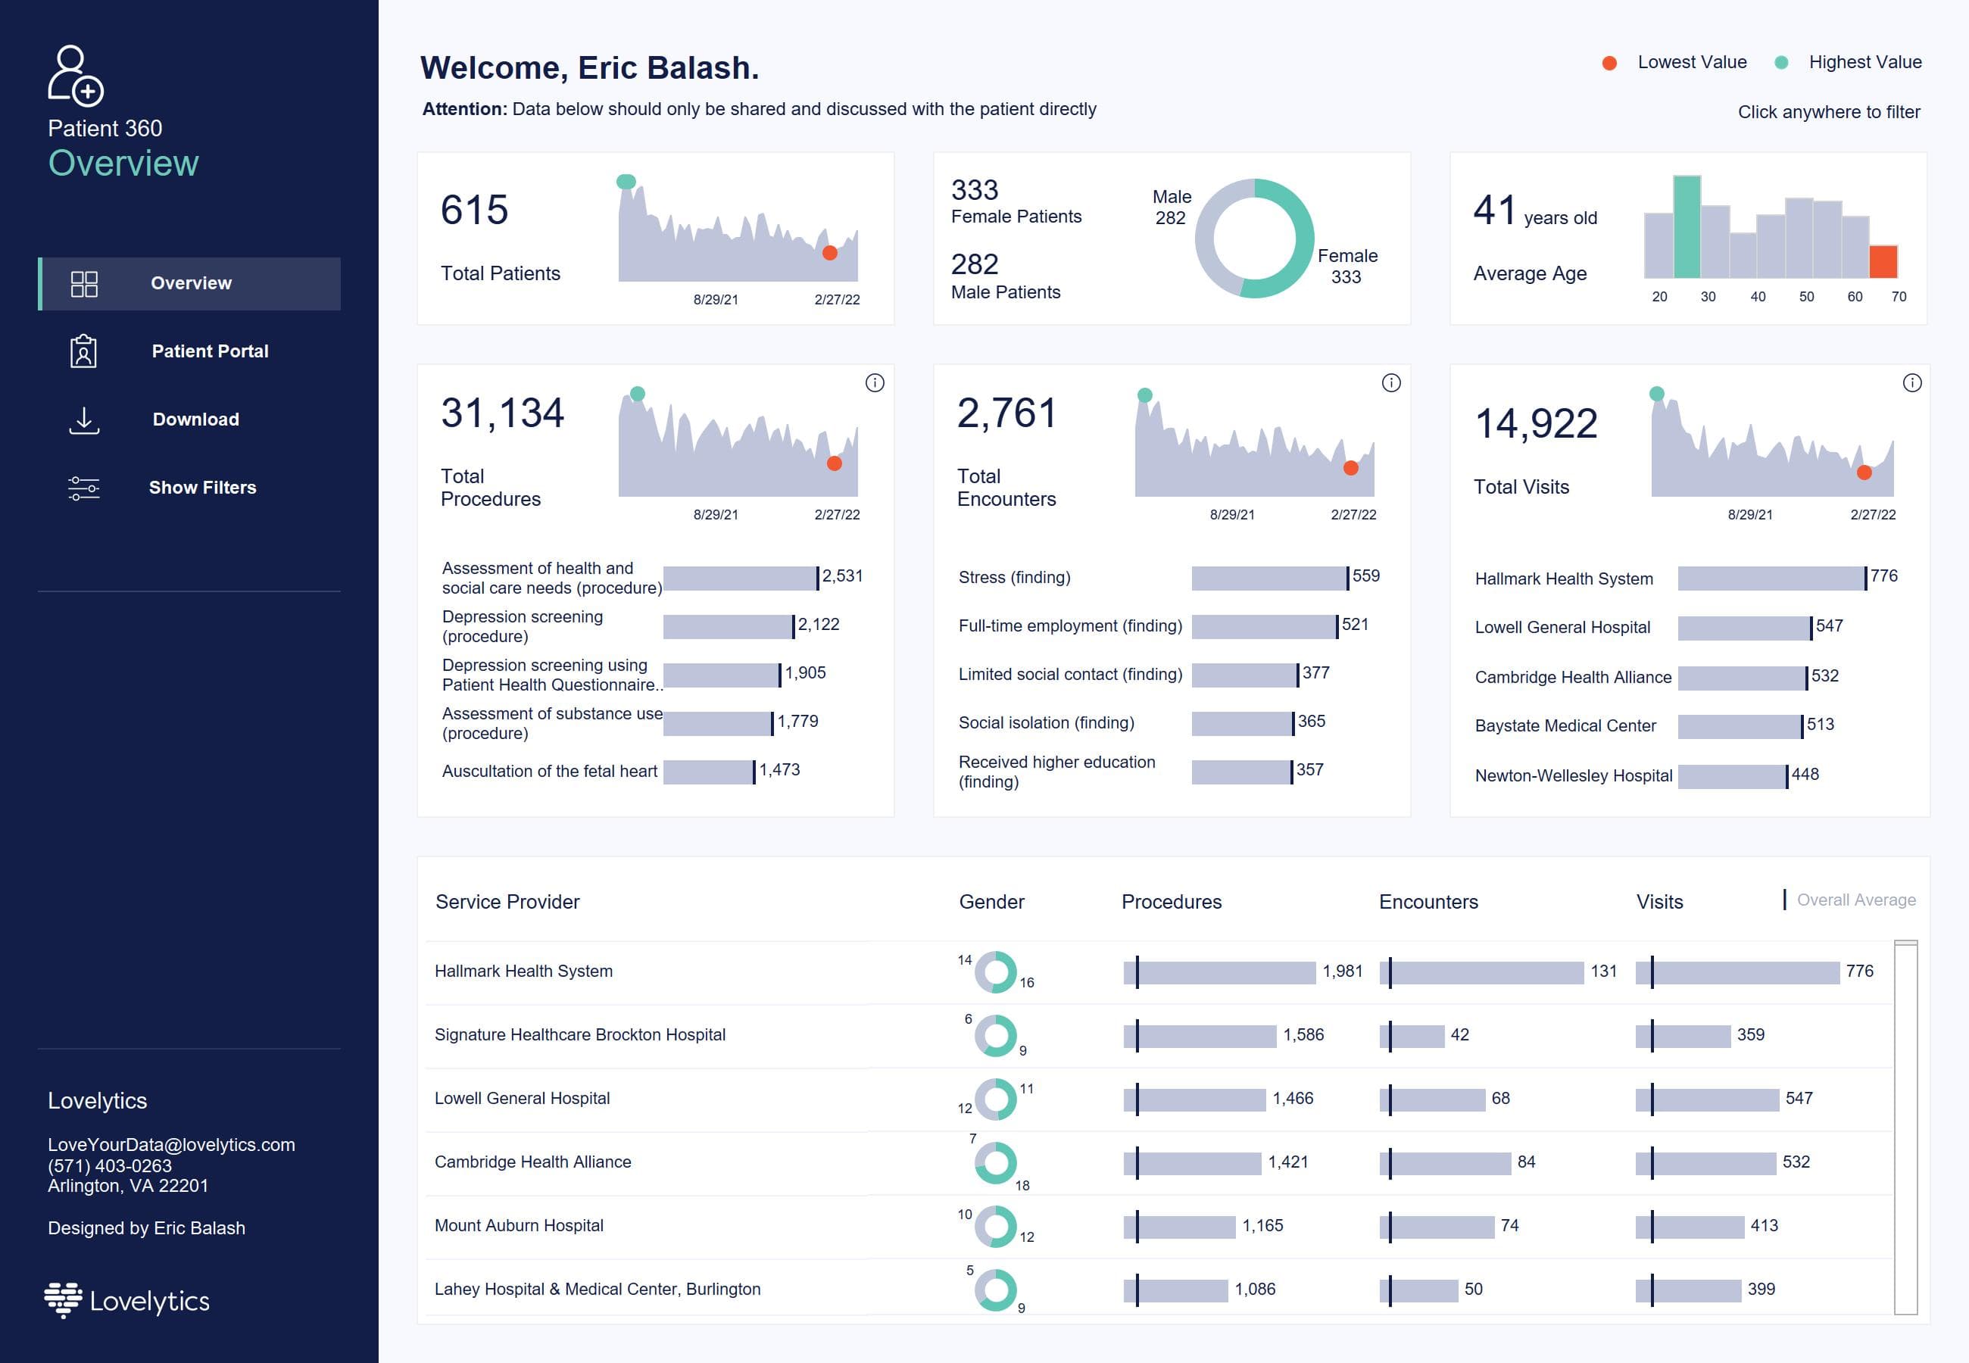Viewport: 1969px width, 1363px height.
Task: Click orange low marker on Total Patients chart
Action: coord(829,253)
